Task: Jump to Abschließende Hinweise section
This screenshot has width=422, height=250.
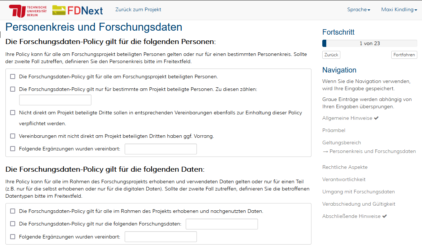Action: point(352,216)
